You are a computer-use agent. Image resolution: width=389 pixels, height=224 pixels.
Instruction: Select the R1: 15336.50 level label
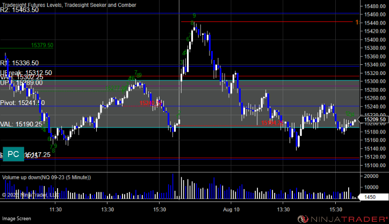click(x=19, y=63)
